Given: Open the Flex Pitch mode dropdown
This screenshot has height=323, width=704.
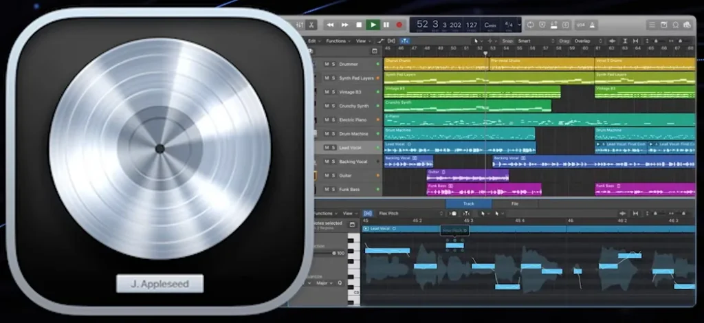Looking at the screenshot, I should pyautogui.click(x=410, y=214).
